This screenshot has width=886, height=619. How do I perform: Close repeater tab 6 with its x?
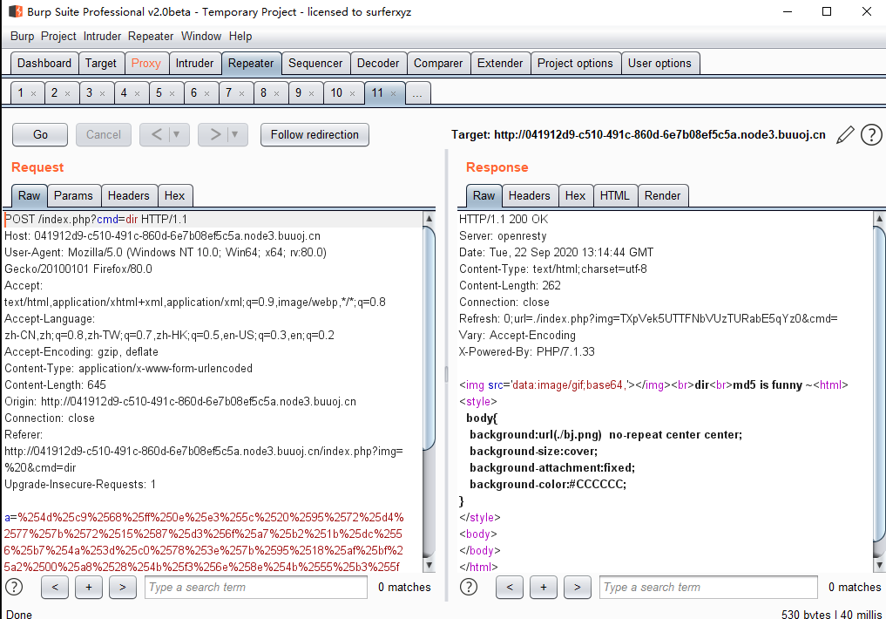pyautogui.click(x=206, y=93)
